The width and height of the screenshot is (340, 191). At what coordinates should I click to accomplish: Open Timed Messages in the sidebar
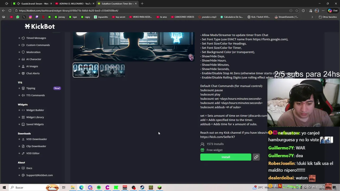(x=36, y=38)
